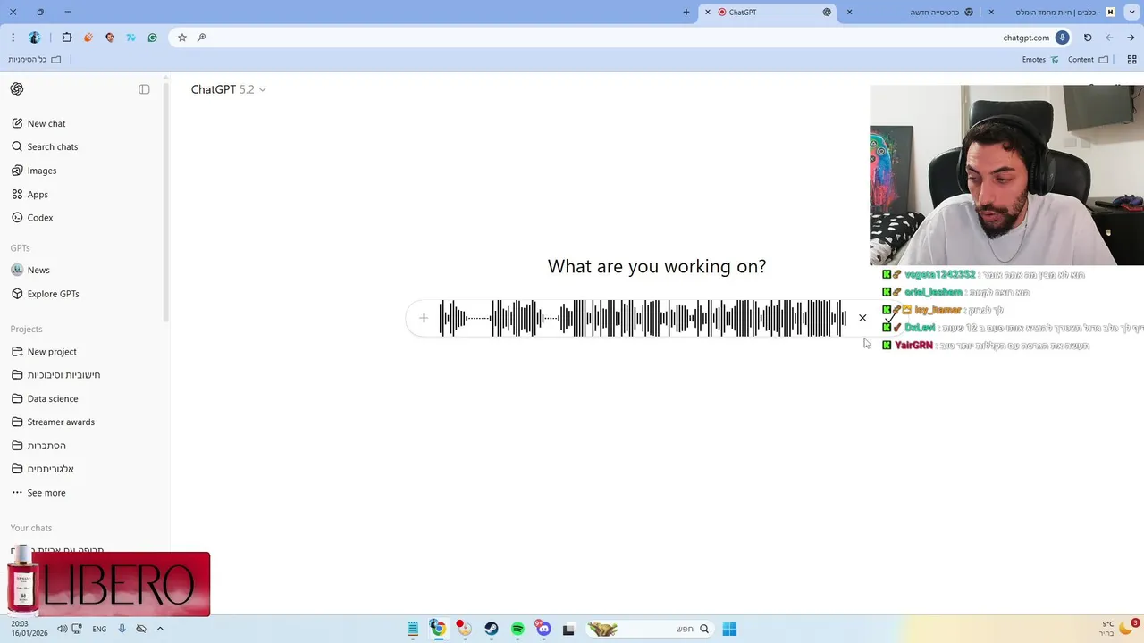Open the Content bookmarks folder
The width and height of the screenshot is (1144, 643).
[x=1089, y=60]
